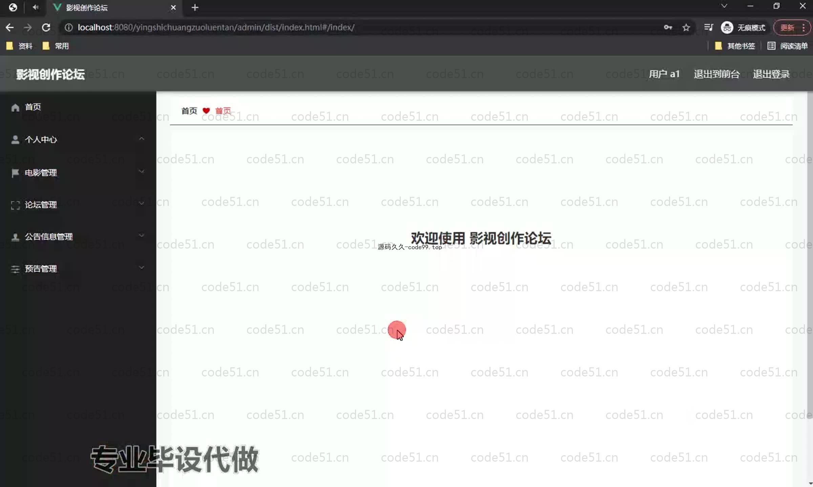Click 用户 a1 in header
The height and width of the screenshot is (487, 813).
pos(664,74)
